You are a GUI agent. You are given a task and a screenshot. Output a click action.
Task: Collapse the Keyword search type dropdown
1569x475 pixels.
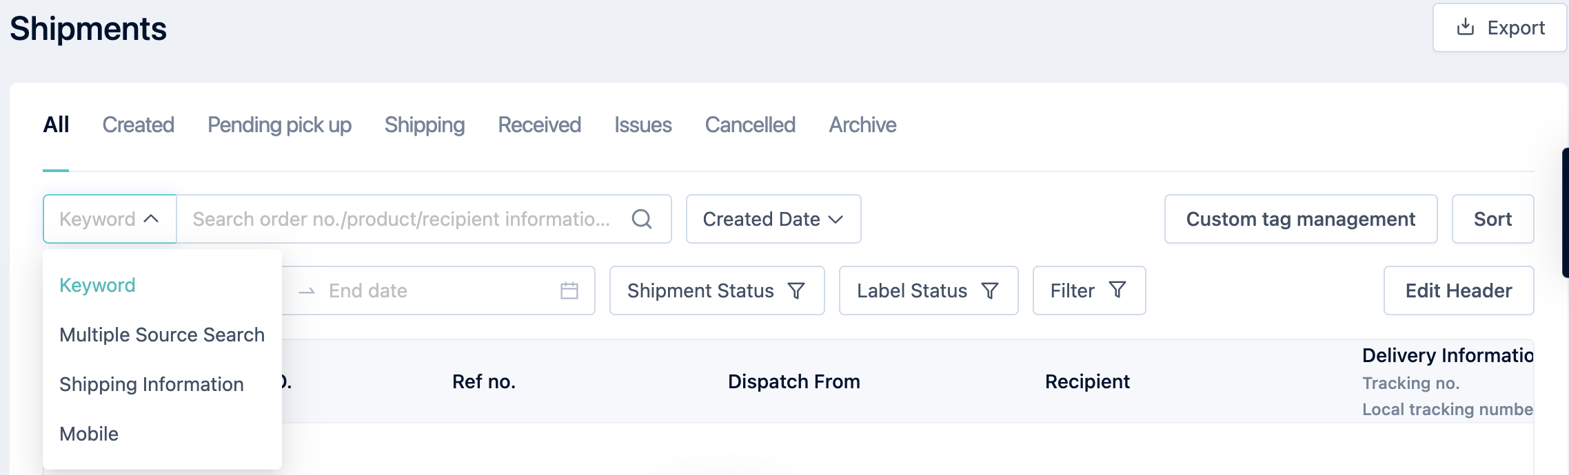(110, 219)
